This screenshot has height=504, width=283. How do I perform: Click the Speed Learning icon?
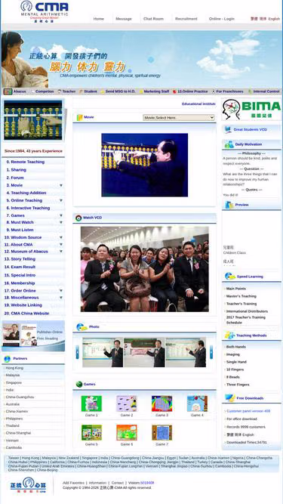[229, 277]
